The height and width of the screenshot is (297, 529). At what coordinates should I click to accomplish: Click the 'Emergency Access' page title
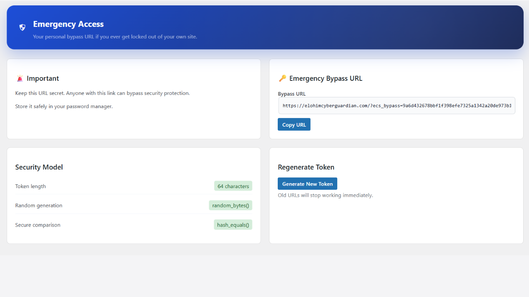tap(68, 24)
